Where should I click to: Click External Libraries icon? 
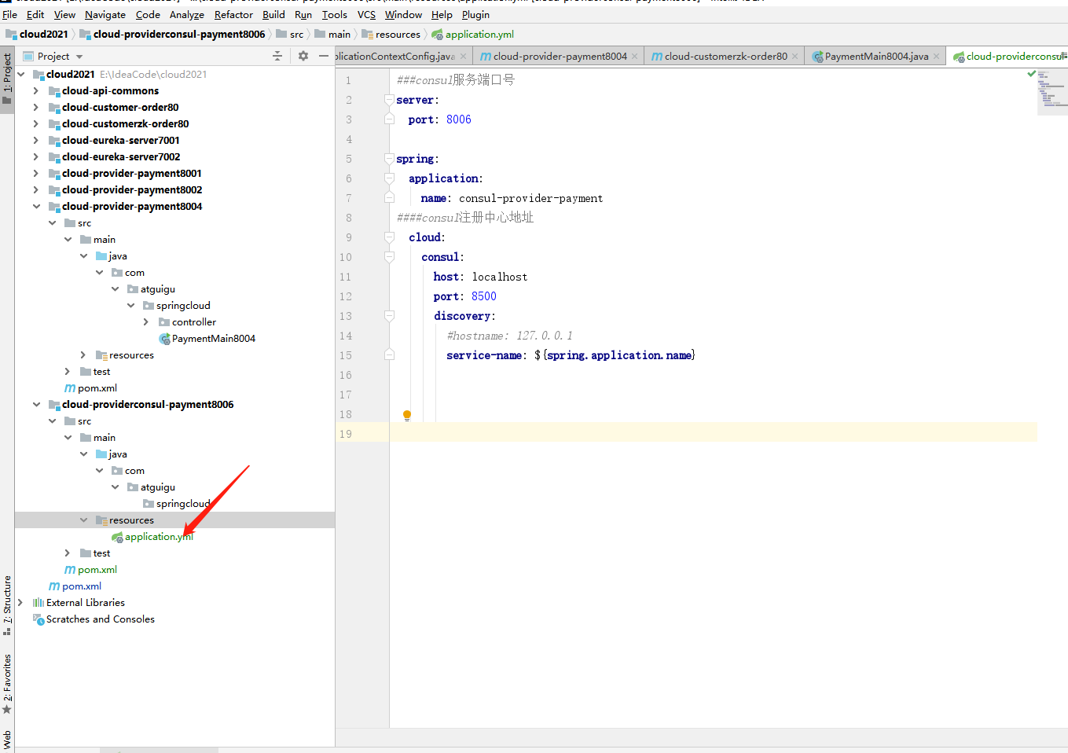39,602
